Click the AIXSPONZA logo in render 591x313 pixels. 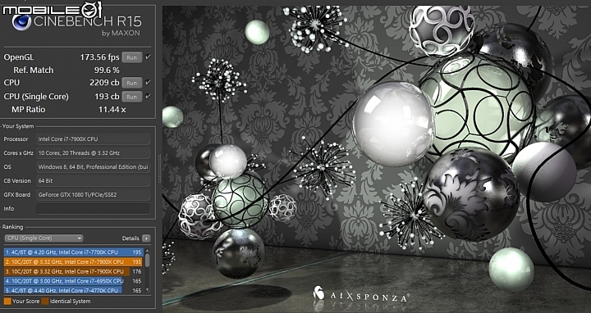[360, 294]
